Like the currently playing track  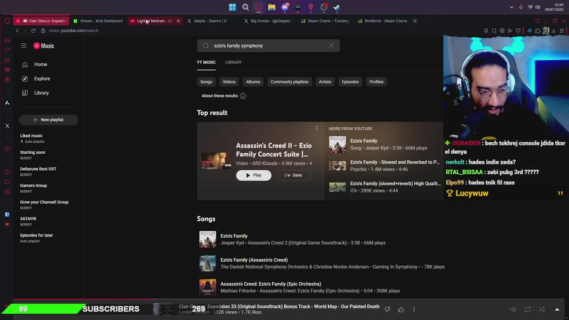pyautogui.click(x=401, y=309)
